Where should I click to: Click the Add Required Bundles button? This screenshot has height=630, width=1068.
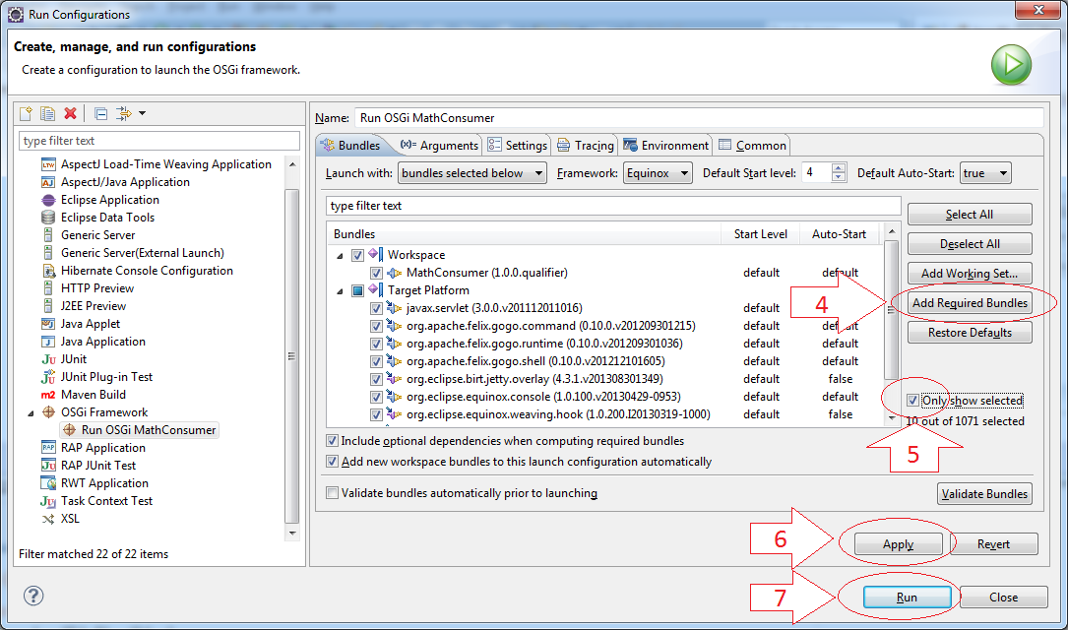pos(970,303)
